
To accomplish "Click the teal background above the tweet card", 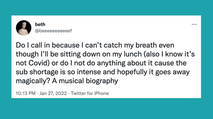I will 106,8.
